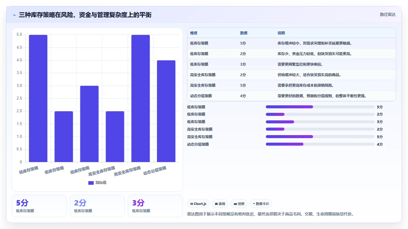Open the 3分 低库存策略 data card
Viewport: 408px width, 229px height.
155,206
